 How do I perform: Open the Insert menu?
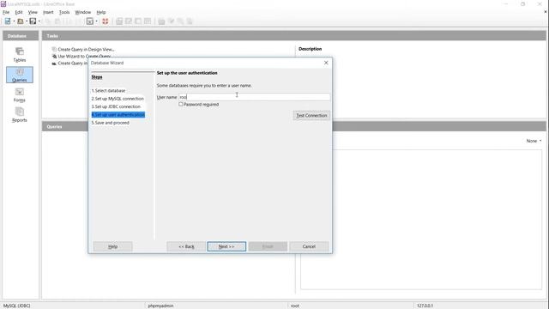pyautogui.click(x=48, y=12)
